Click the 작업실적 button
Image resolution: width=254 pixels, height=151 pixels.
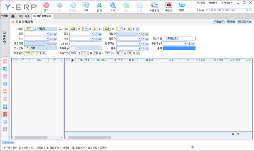(x=219, y=22)
